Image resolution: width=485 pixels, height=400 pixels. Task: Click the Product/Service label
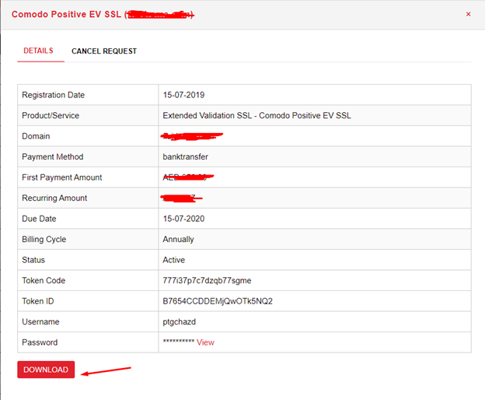[x=51, y=115]
